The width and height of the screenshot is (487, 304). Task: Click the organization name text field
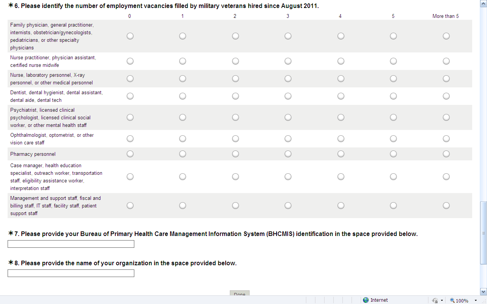[x=71, y=273]
